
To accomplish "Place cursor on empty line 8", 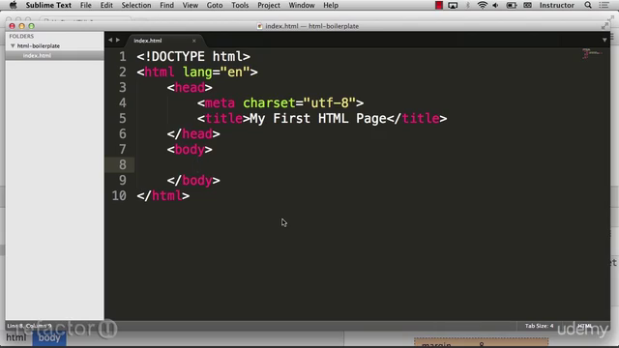I will pos(357,165).
